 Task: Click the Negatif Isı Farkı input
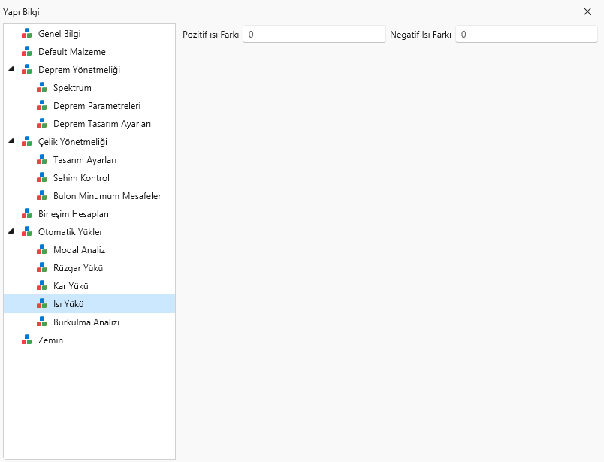coord(526,35)
